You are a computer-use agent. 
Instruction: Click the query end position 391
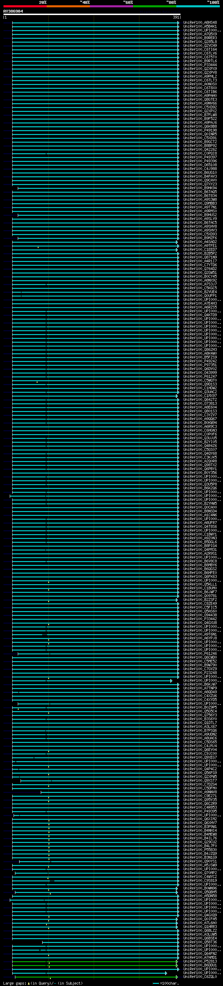point(176,17)
